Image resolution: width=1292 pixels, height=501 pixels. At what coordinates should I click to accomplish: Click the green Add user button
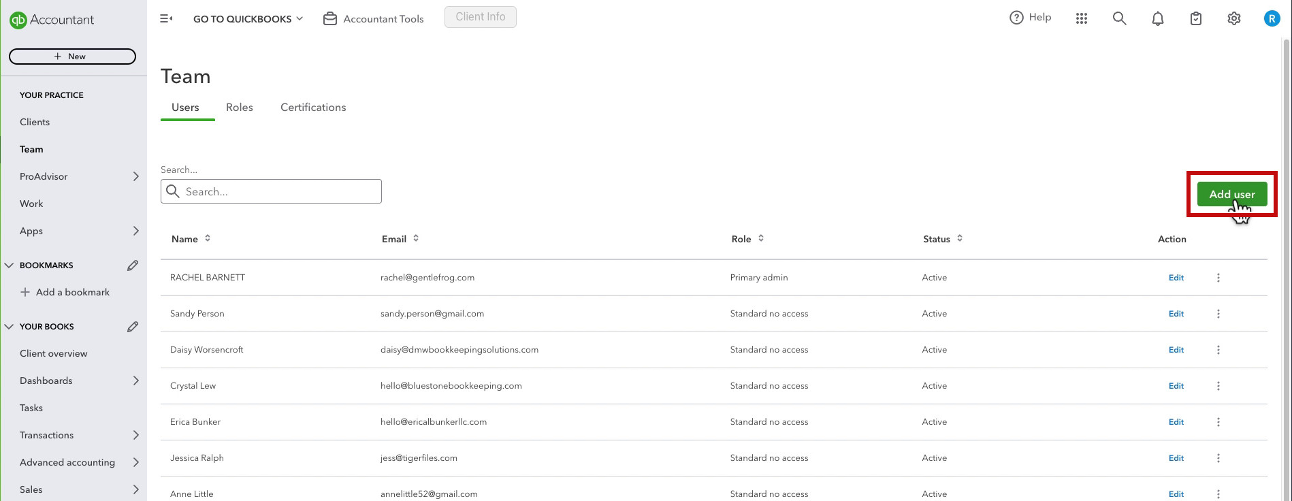pos(1231,194)
